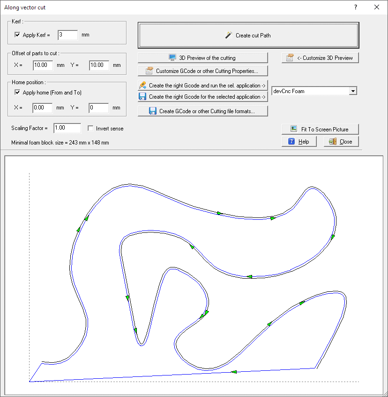Viewport: 388px width, 397px height.
Task: Save Gcode for the selected application
Action: coord(202,97)
